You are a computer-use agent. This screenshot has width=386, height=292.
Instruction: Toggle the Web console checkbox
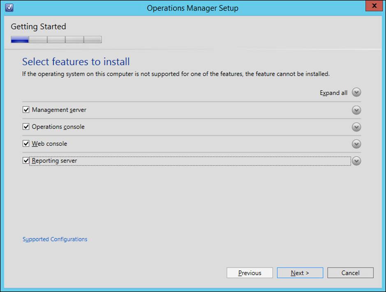coord(26,144)
